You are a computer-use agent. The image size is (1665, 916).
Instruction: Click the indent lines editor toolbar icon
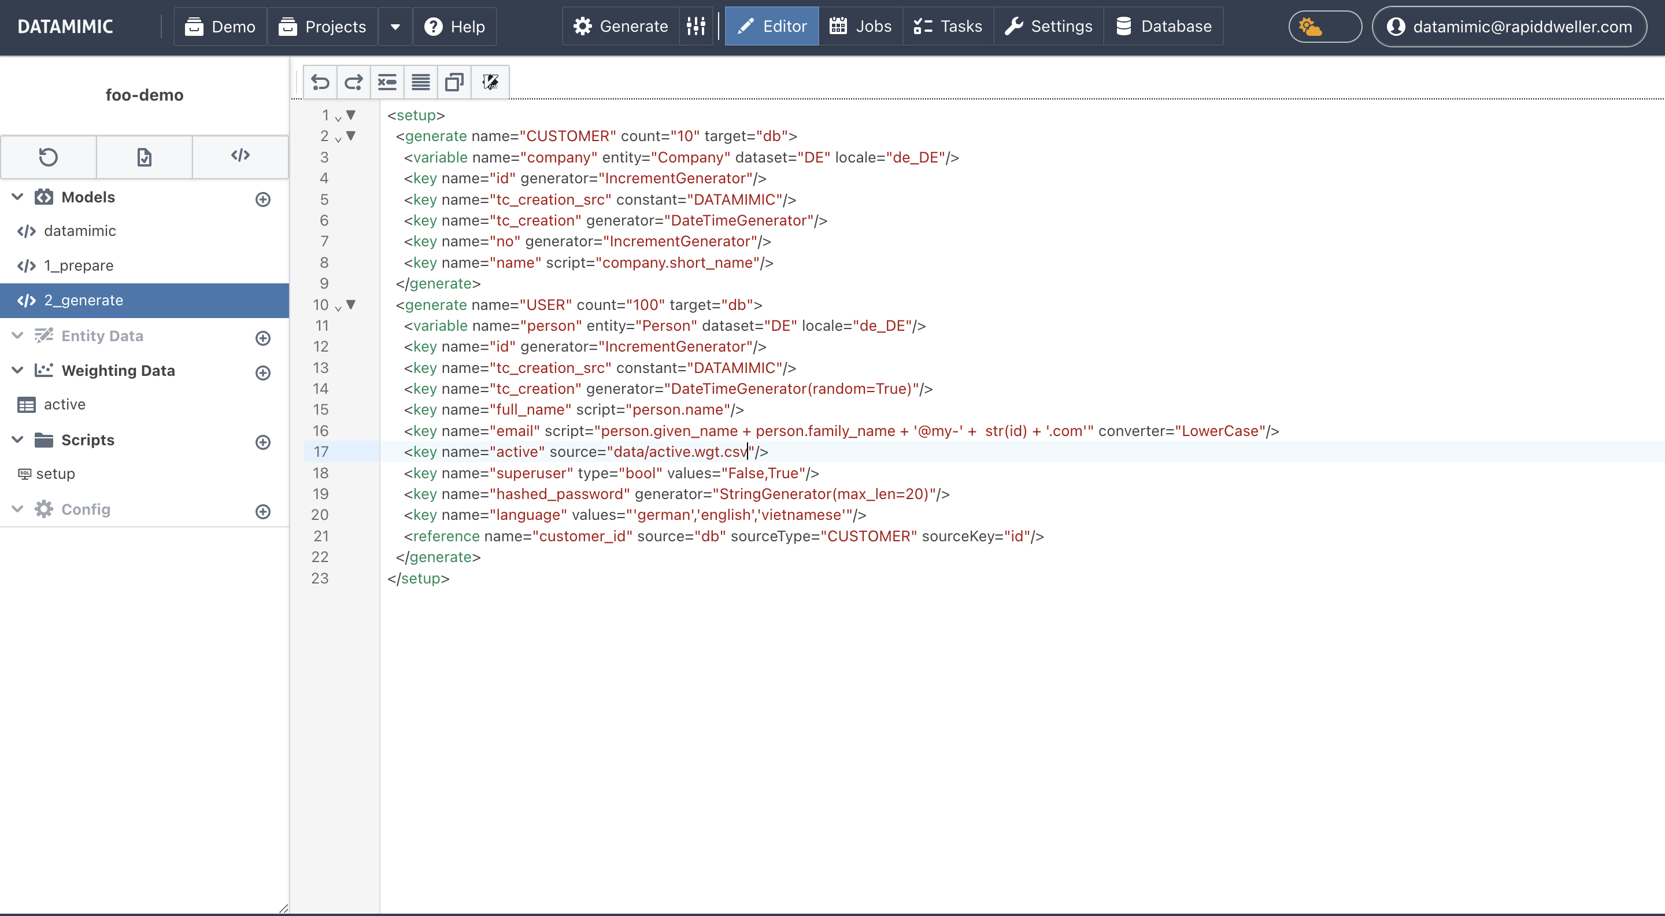click(387, 82)
